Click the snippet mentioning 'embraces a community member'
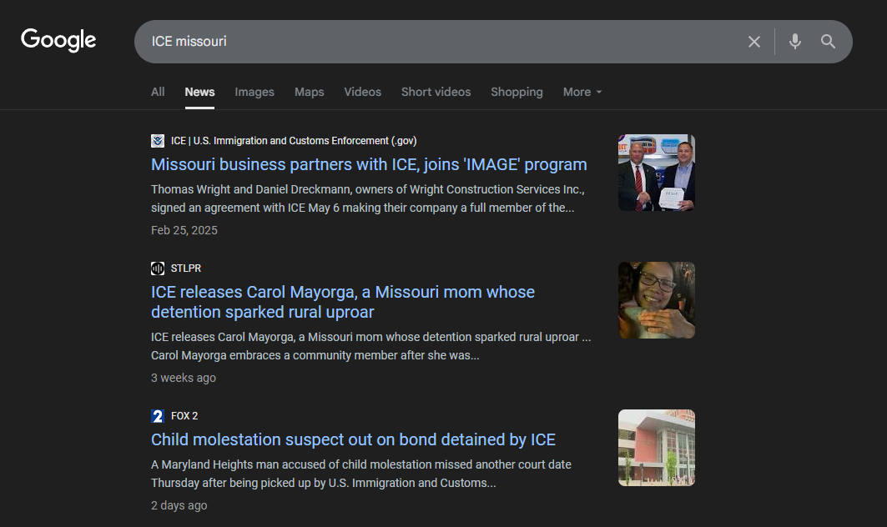This screenshot has height=527, width=887. (371, 346)
